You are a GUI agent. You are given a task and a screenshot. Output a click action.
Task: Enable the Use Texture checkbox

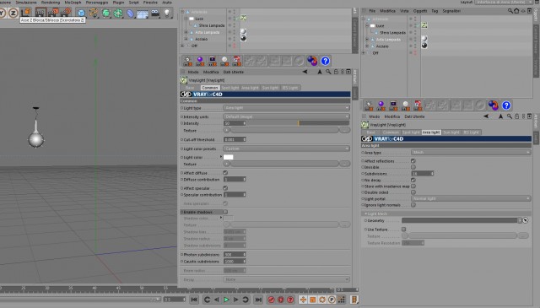[x=403, y=230]
